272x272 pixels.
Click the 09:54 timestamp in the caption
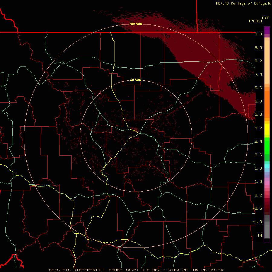click(x=217, y=270)
